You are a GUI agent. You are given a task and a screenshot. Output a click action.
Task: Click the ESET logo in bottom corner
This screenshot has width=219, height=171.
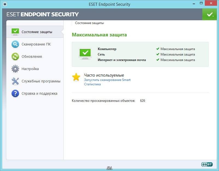coord(207,164)
